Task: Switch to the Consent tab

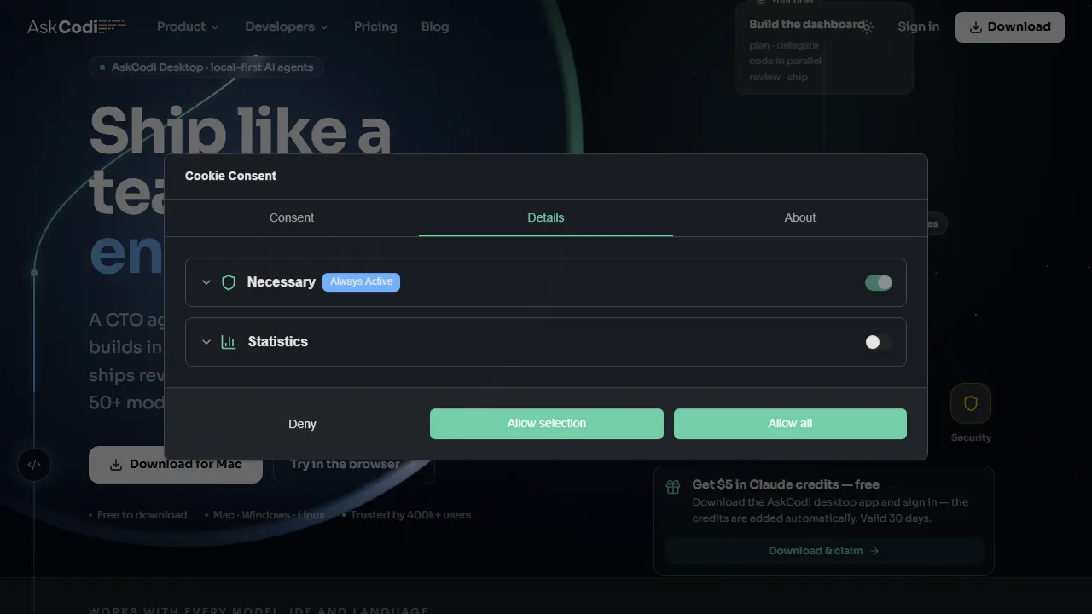Action: point(292,217)
